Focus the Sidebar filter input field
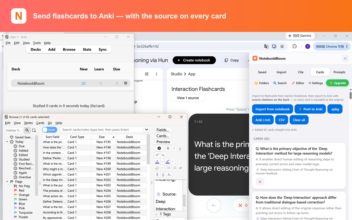The height and width of the screenshot is (220, 352). point(14,130)
